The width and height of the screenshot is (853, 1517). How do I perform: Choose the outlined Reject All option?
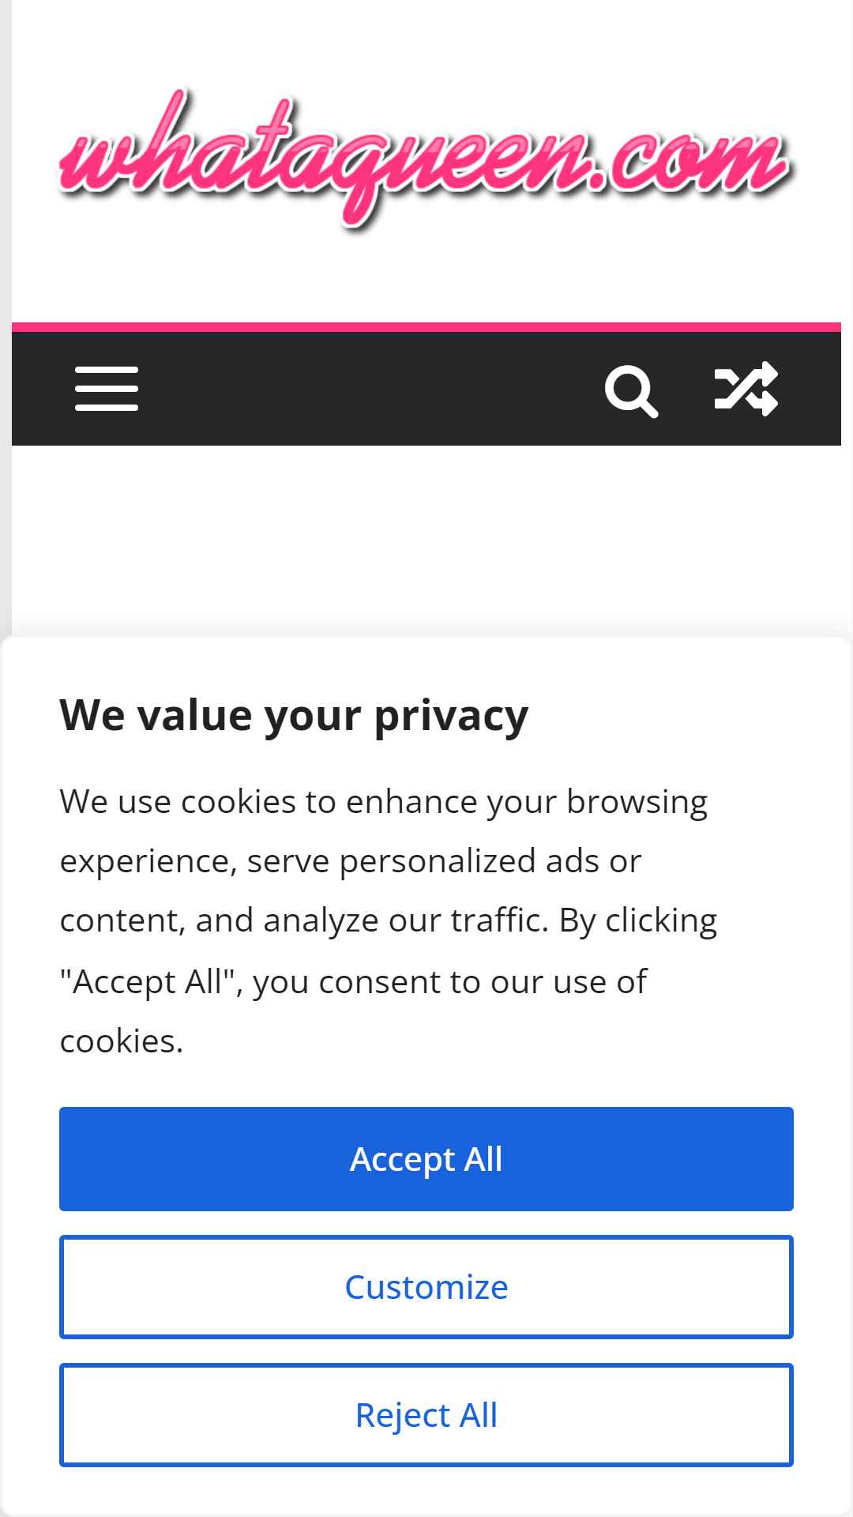[426, 1415]
